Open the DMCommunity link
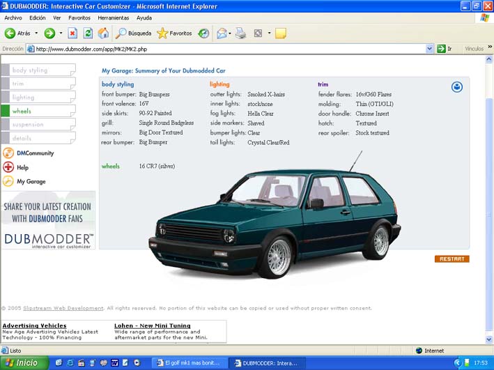The image size is (494, 370). 36,153
